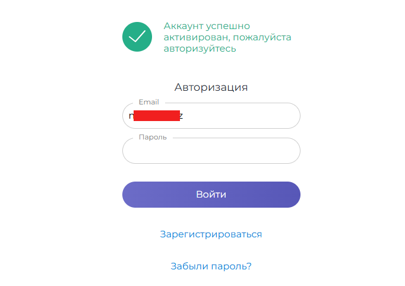Follow the "Забыли пароль?" link
This screenshot has width=405, height=286.
211,266
